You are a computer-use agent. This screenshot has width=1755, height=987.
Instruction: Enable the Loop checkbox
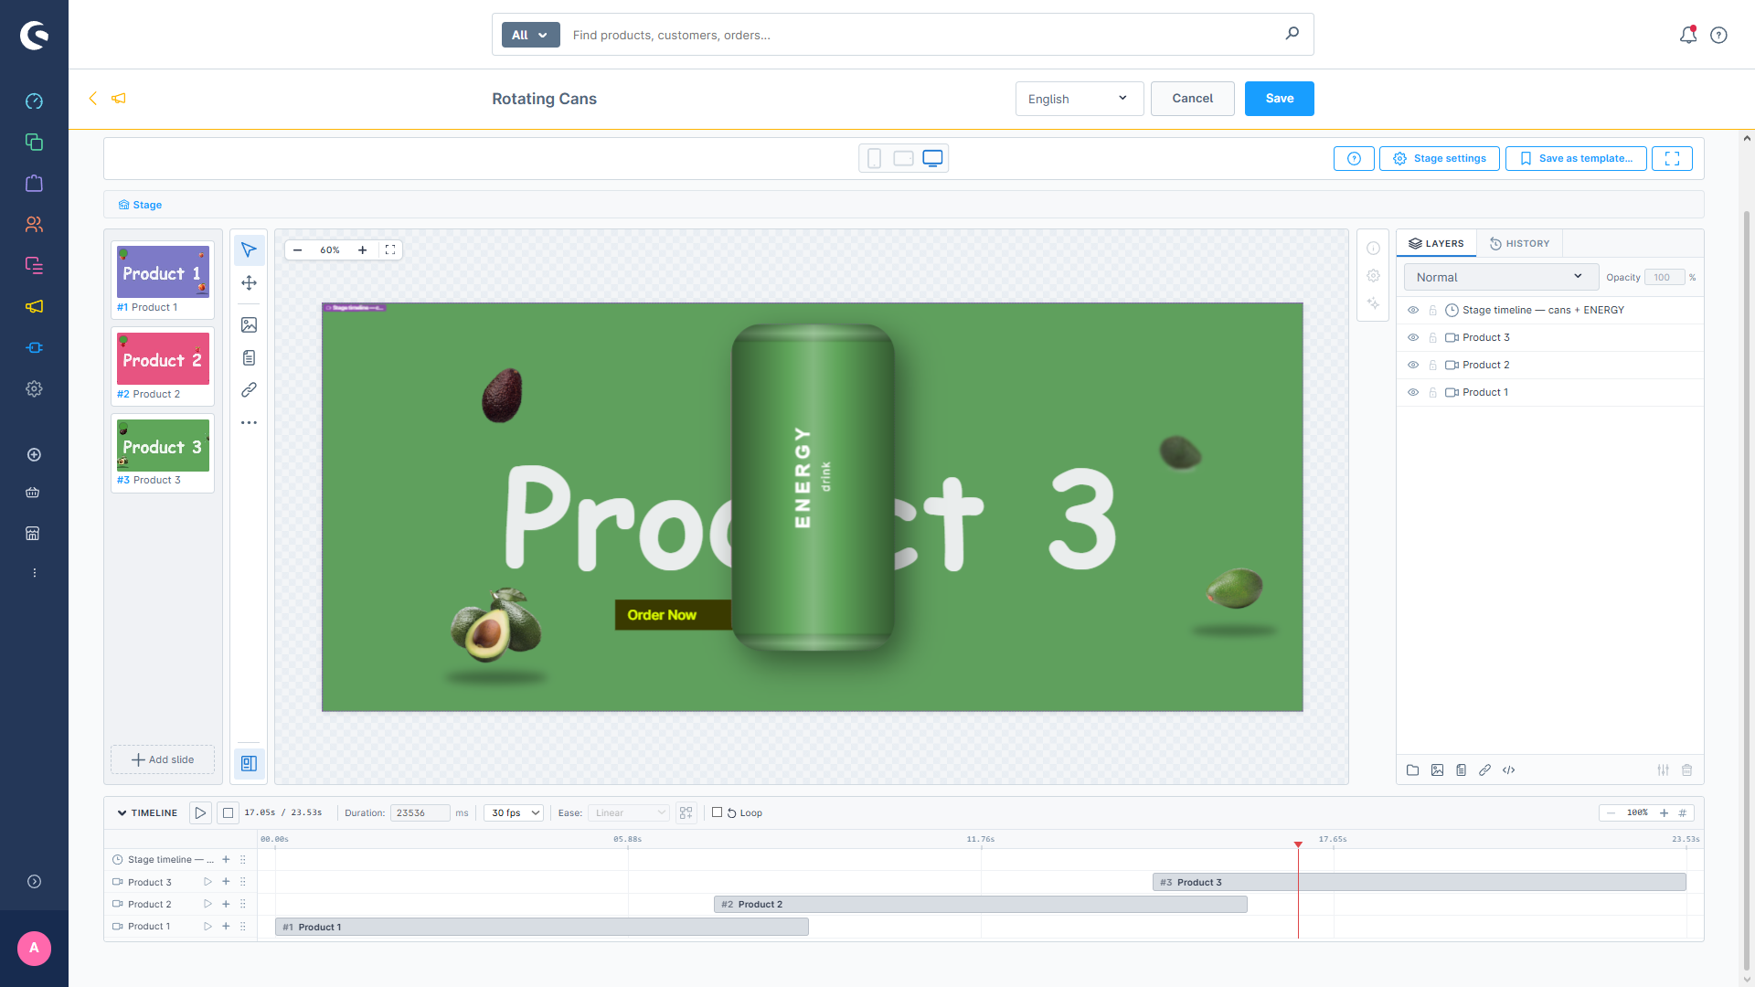[718, 812]
